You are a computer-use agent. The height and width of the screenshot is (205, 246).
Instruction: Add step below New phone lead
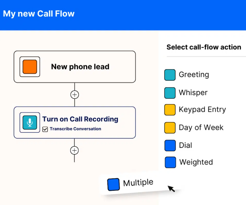pyautogui.click(x=74, y=95)
